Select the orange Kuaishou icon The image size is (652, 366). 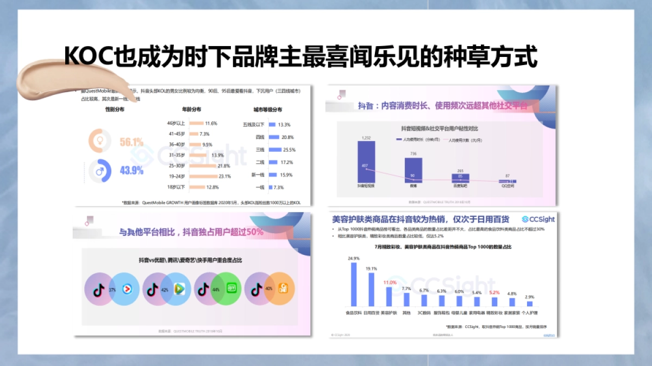click(x=283, y=288)
